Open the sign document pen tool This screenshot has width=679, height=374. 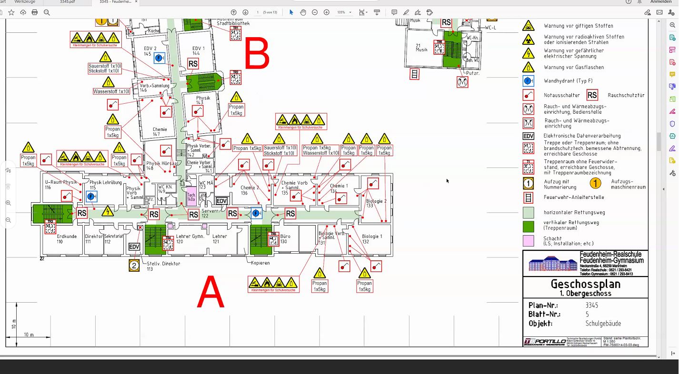pos(418,12)
